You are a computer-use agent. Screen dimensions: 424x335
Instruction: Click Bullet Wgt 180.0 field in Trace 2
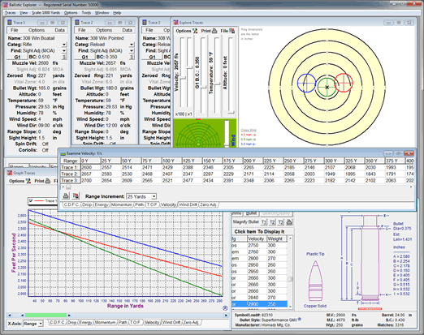(x=111, y=88)
